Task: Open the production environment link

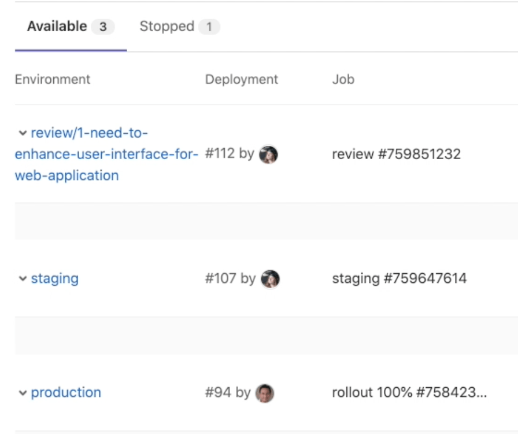Action: [66, 393]
